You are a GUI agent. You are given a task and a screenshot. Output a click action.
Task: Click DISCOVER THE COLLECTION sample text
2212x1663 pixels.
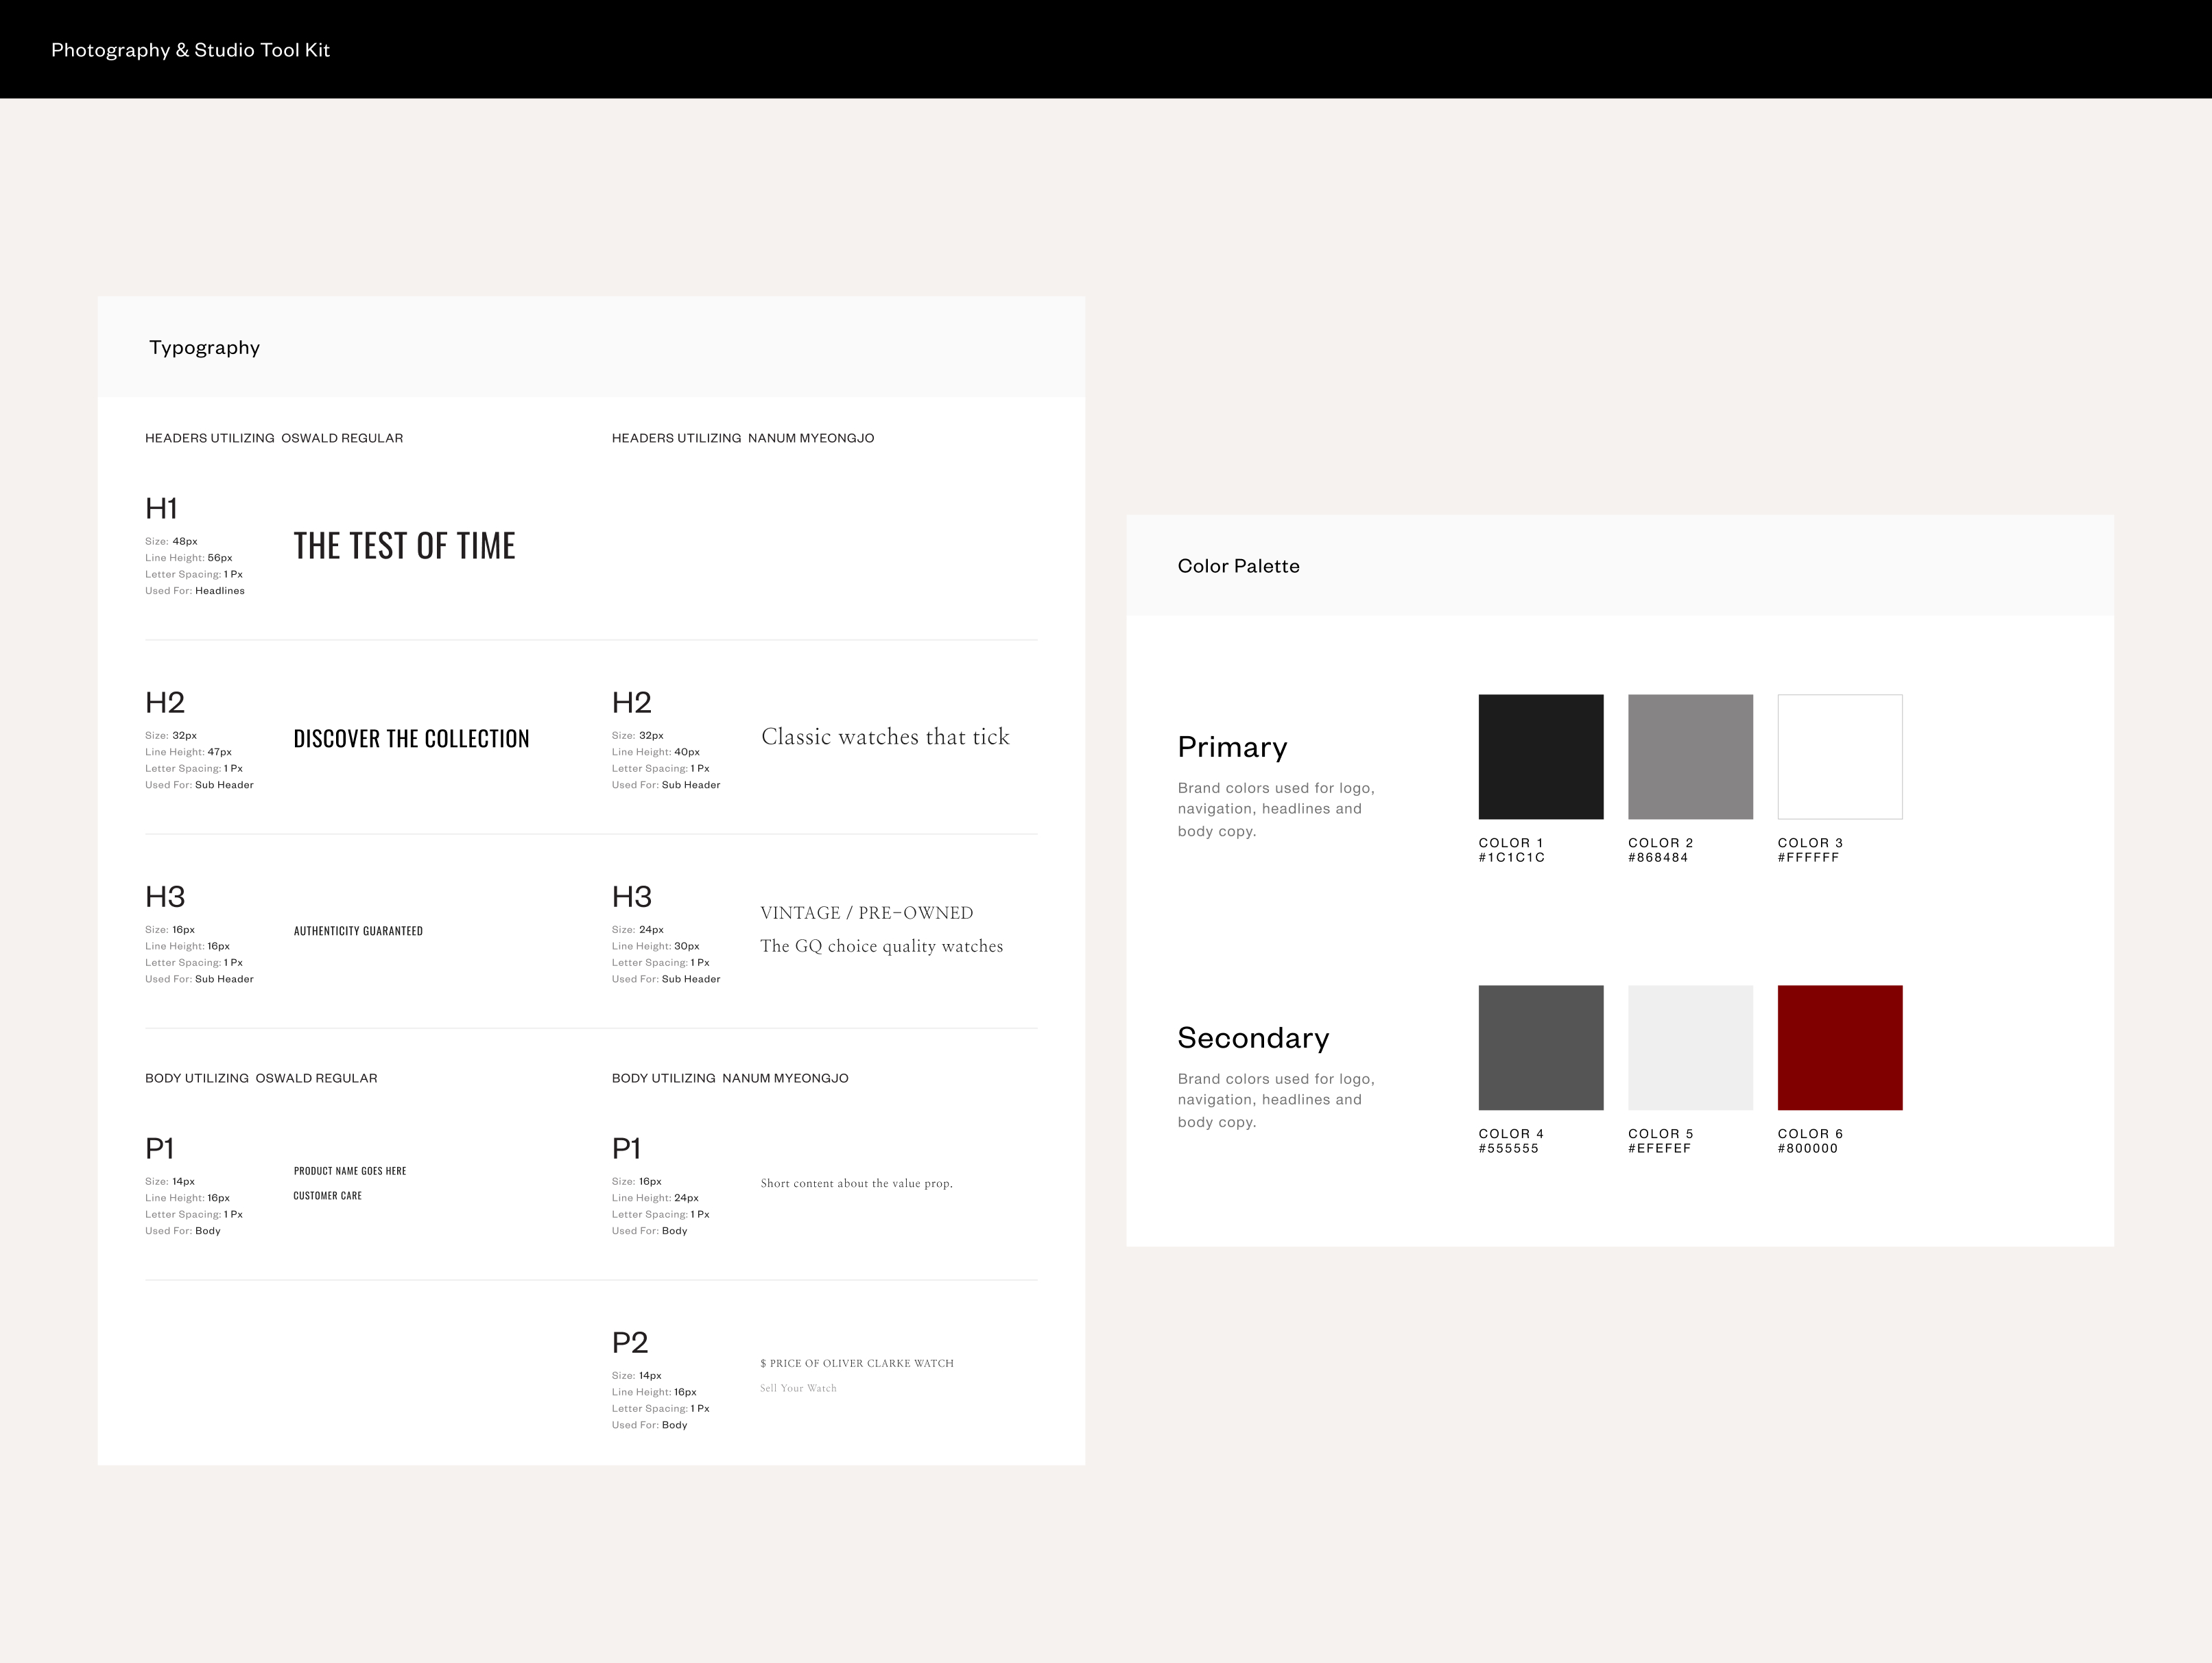411,739
